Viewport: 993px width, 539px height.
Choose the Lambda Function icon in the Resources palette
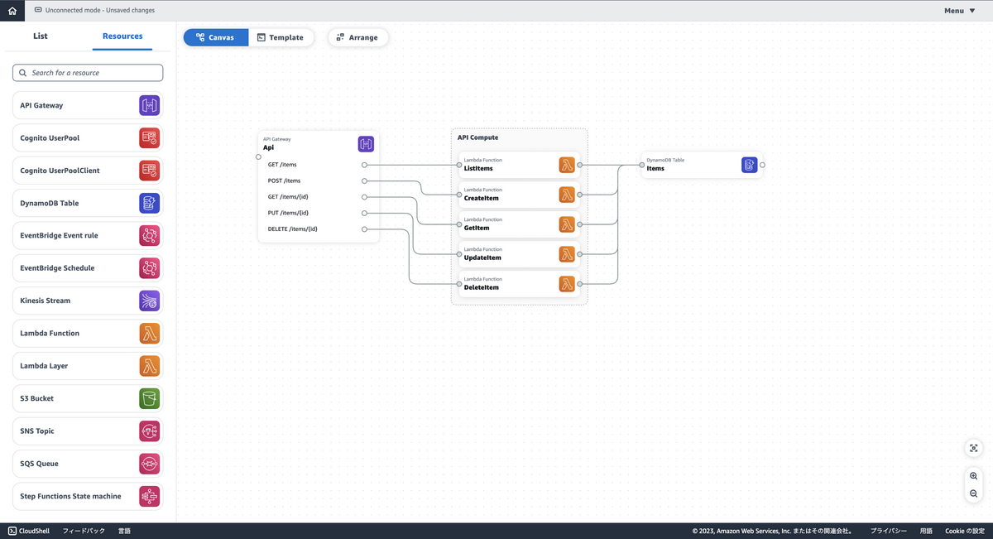pyautogui.click(x=150, y=333)
